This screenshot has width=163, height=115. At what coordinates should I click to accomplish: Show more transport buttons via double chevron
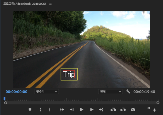click(x=149, y=108)
